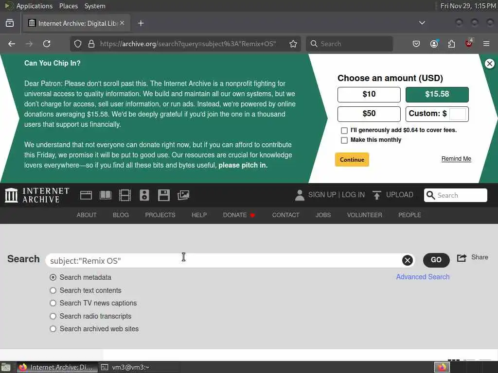Bookmark this page with the star icon
This screenshot has width=498, height=373.
[293, 44]
